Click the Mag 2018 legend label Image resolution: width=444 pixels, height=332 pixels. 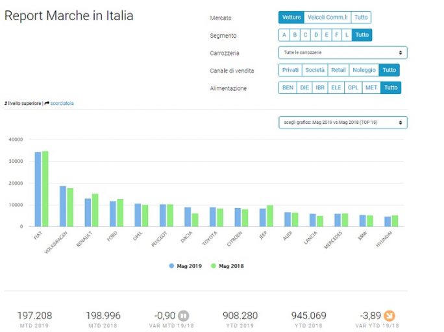(231, 266)
